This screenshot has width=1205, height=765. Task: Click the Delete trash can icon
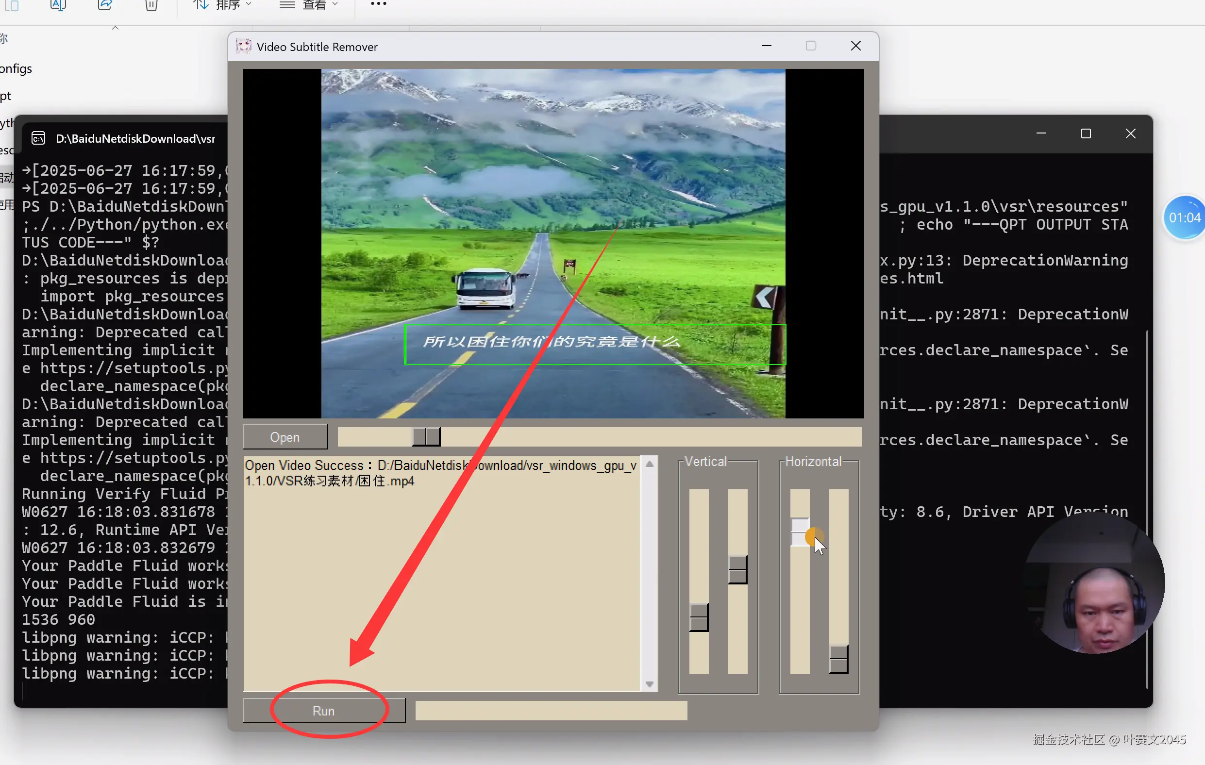(x=151, y=5)
